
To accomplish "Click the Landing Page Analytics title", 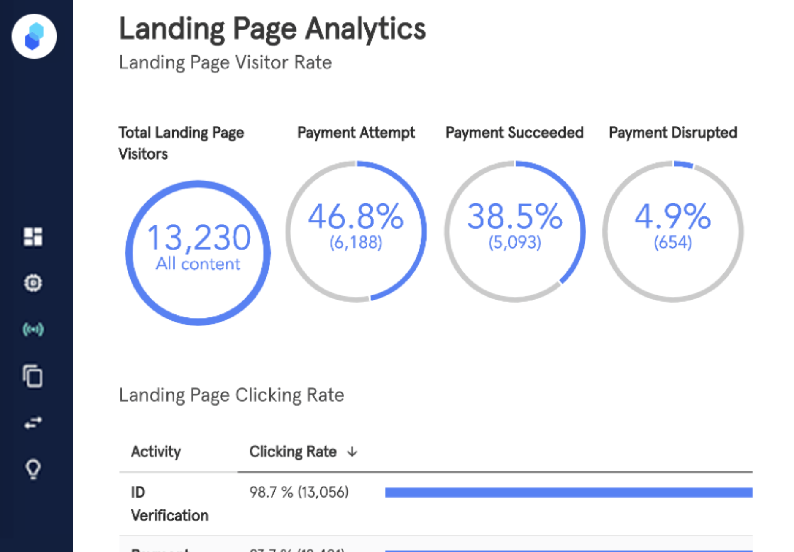I will pyautogui.click(x=272, y=29).
